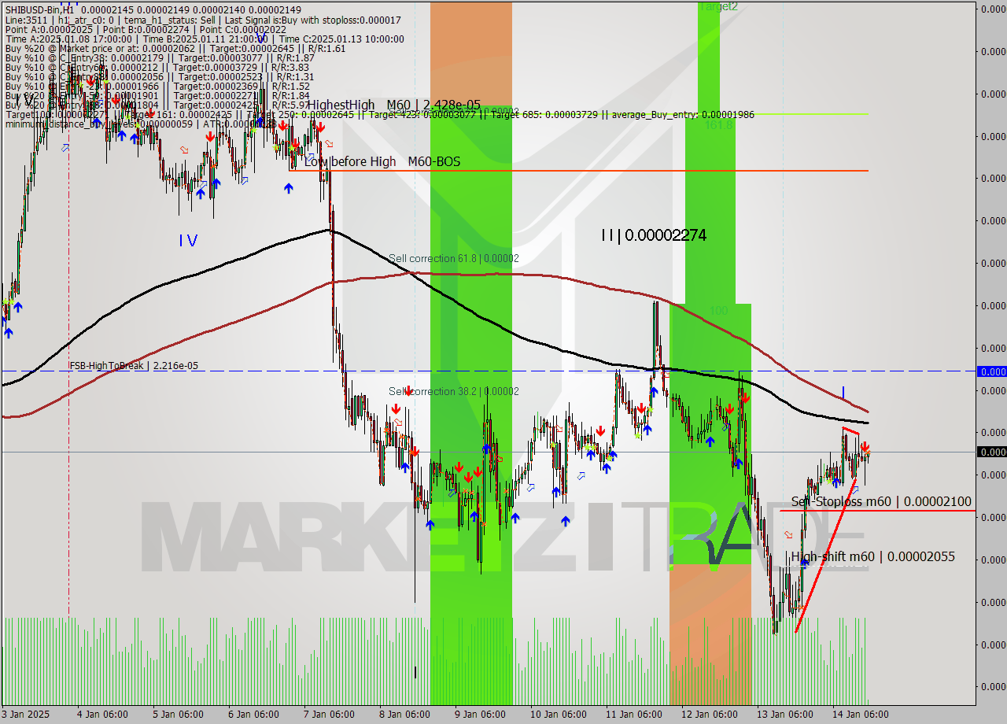Select '14 Jan 06:00' on time axis
Image resolution: width=1007 pixels, height=724 pixels.
click(x=860, y=714)
